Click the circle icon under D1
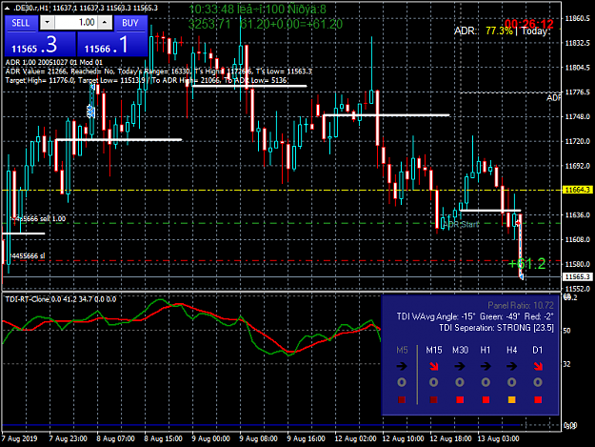The height and width of the screenshot is (447, 595). coord(538,382)
